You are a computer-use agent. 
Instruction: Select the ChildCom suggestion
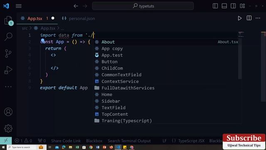[167, 68]
